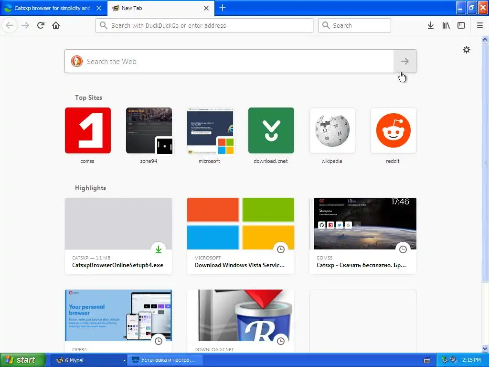Click the taskbar clock showing 2:15 PM

471,360
